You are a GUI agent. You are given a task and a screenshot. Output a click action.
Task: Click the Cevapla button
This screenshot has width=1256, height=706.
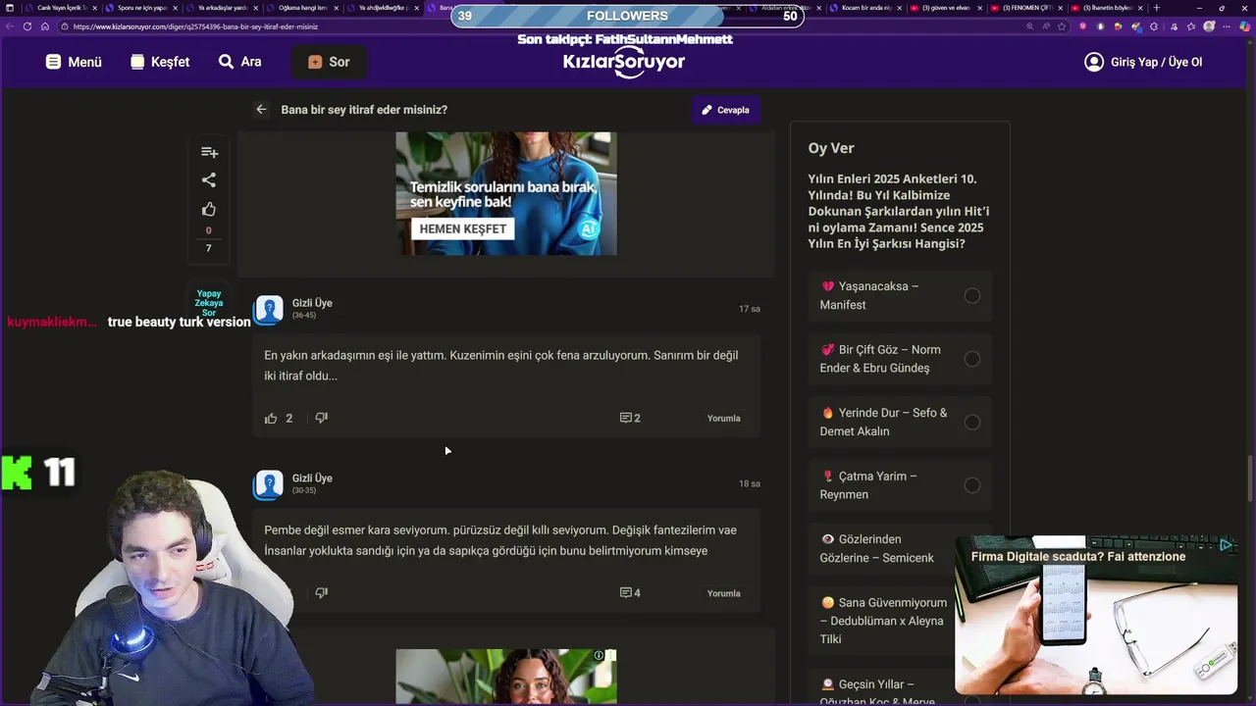click(x=726, y=110)
